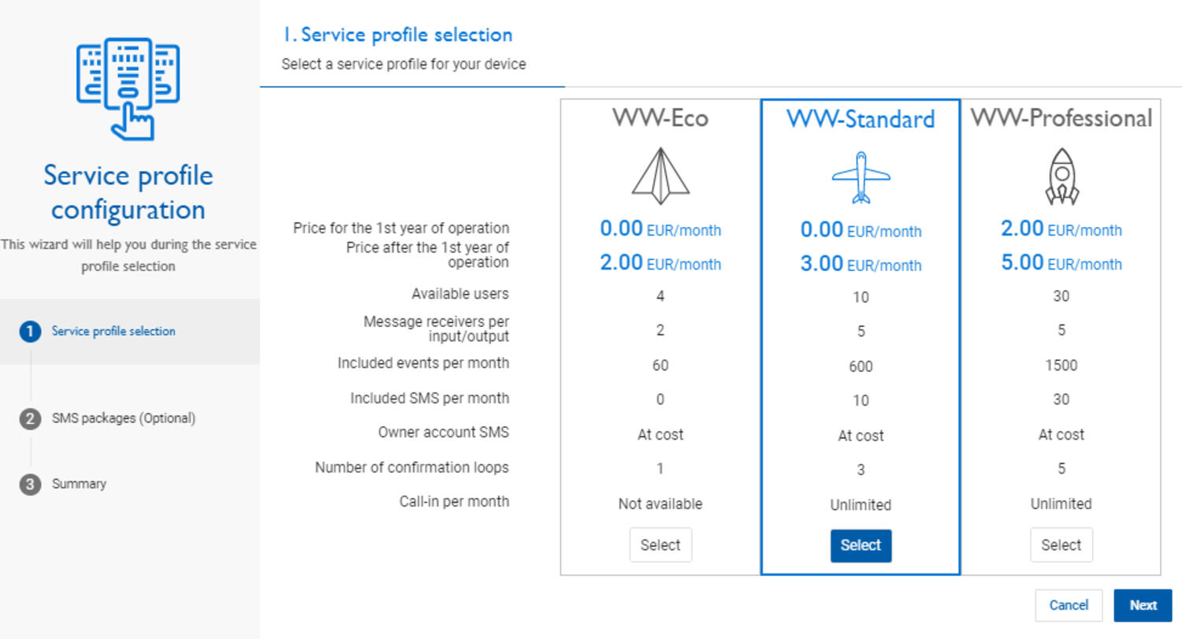
Task: Cancel the service profile wizard
Action: (1069, 605)
